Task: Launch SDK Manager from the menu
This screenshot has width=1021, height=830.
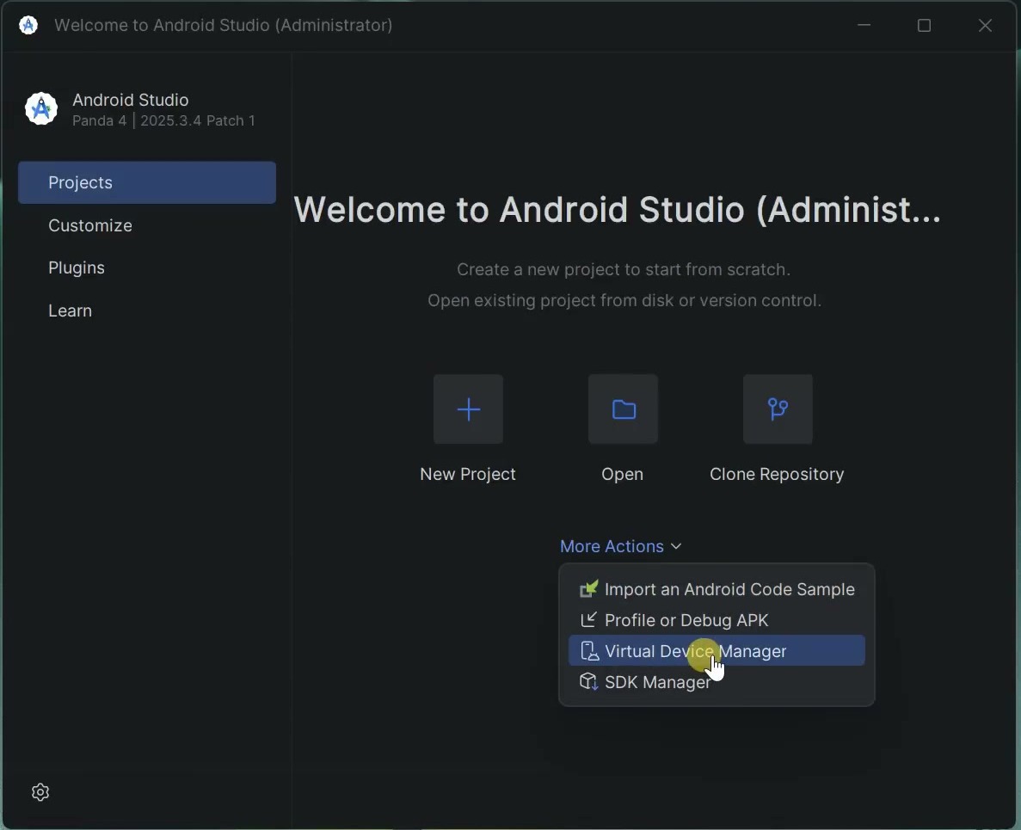Action: [x=717, y=681]
